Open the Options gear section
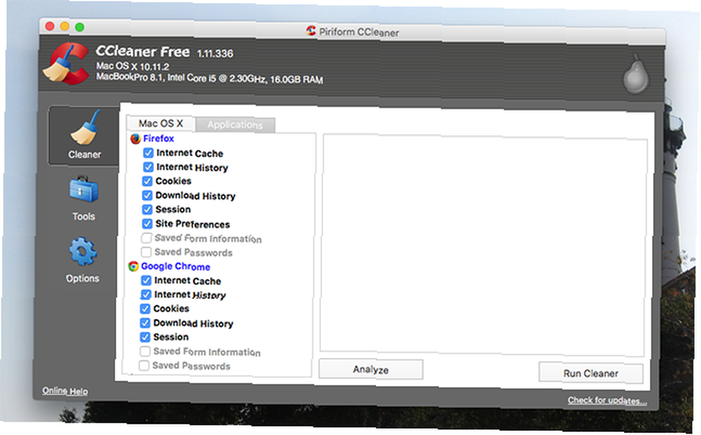This screenshot has height=435, width=701. tap(83, 260)
